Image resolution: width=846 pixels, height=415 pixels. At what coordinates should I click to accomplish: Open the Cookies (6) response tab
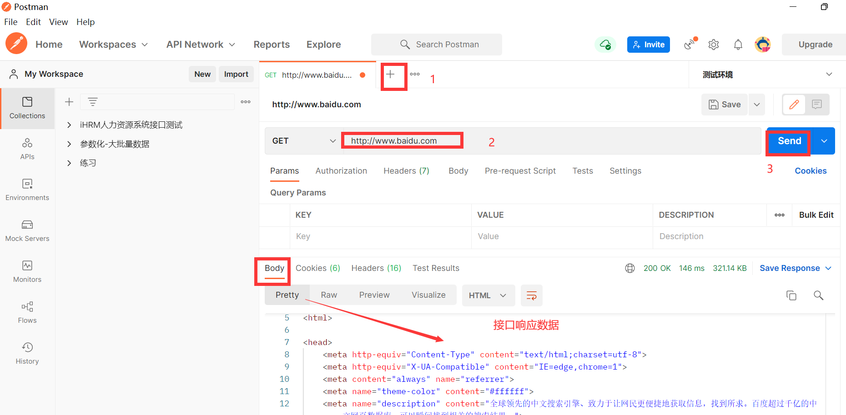[318, 268]
